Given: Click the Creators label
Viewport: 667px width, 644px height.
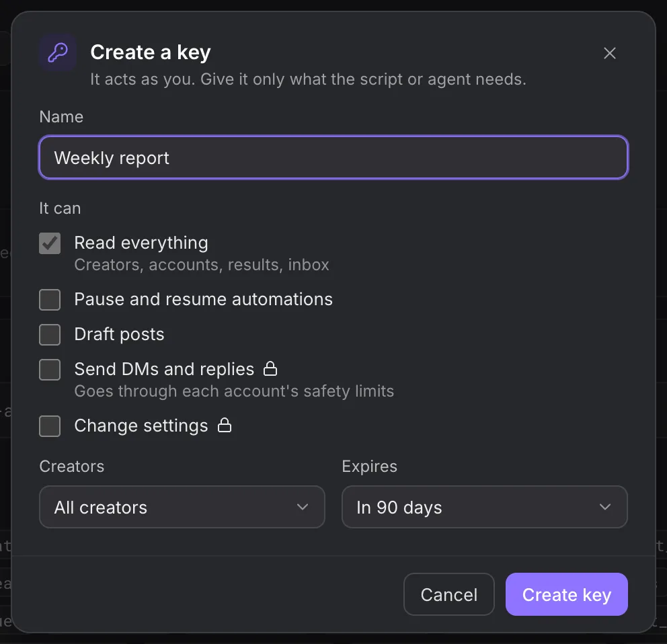Looking at the screenshot, I should coord(71,467).
